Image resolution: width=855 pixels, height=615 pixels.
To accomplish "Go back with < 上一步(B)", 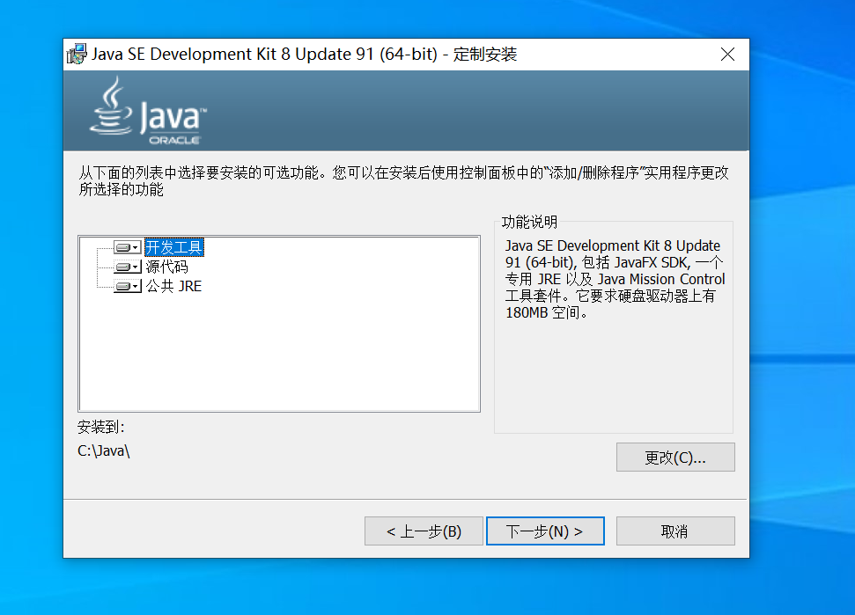I will point(424,531).
